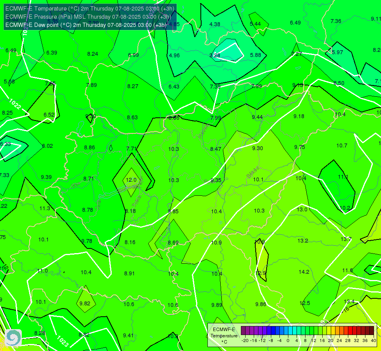Screen dimensions: 381x351
Task: Click the map value 6.52
Action: pyautogui.click(x=49, y=115)
